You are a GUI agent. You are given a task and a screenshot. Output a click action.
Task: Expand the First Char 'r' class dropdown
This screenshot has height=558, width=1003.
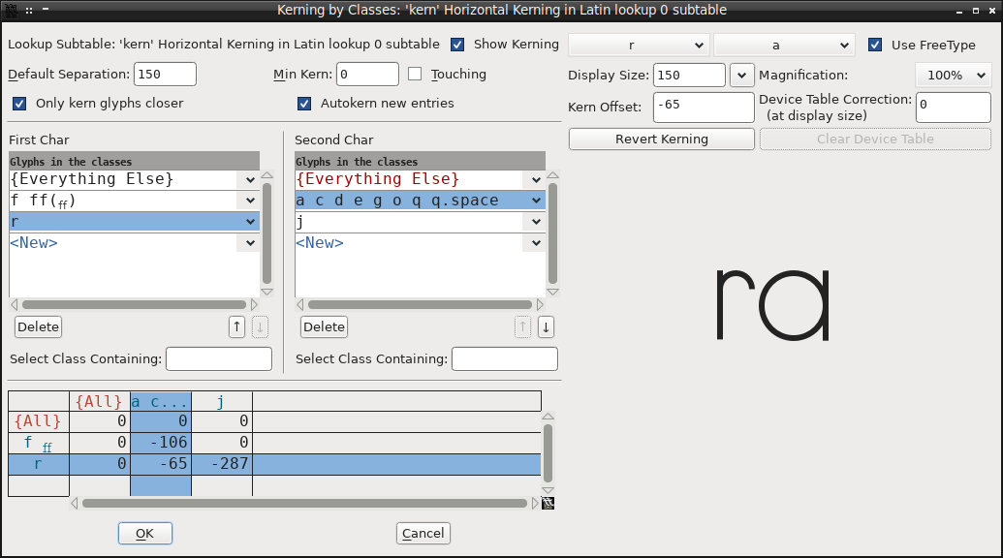(x=250, y=222)
